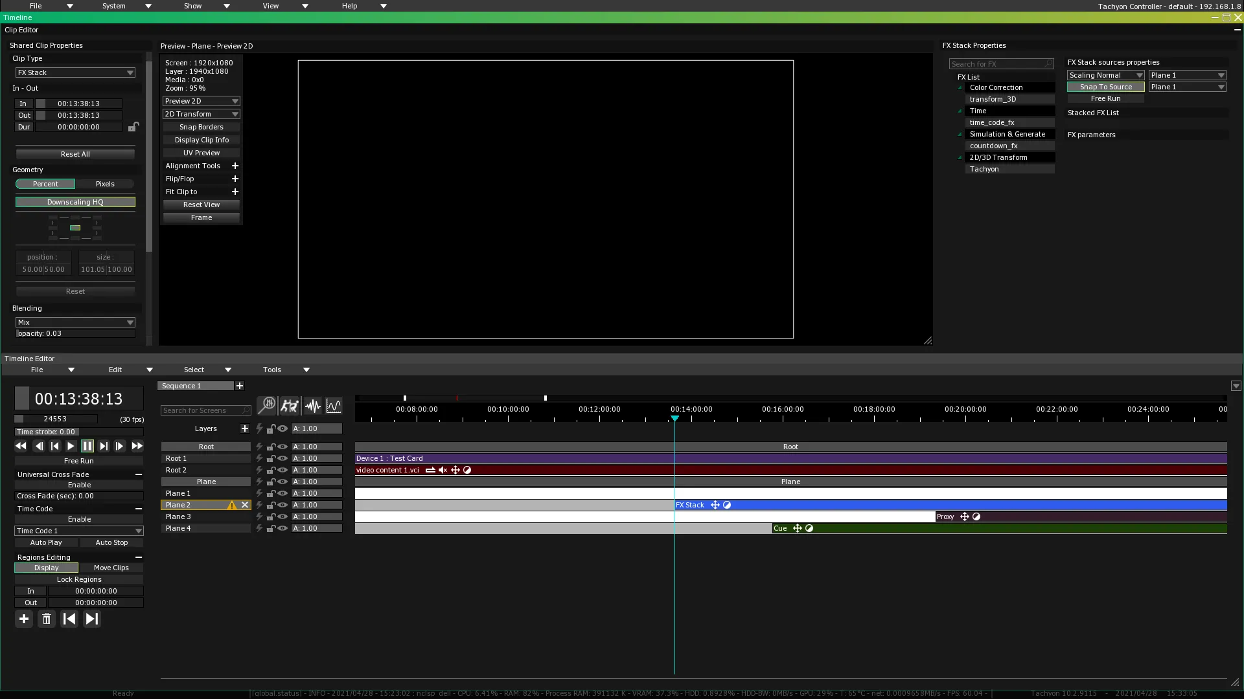Add a new region with plus icon
The height and width of the screenshot is (699, 1244).
(24, 619)
